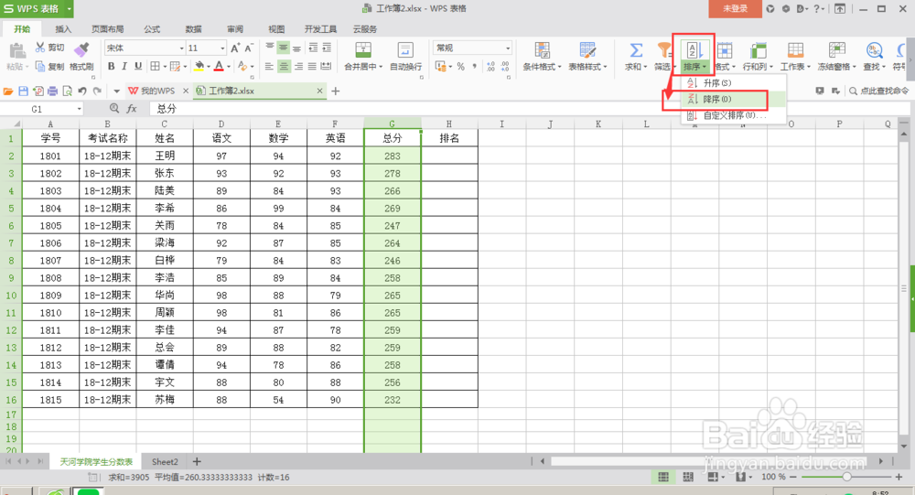Toggle horizontal center alignment

(283, 67)
